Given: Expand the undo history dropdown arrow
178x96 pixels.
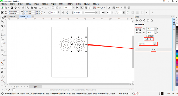Looking at the screenshot, I should [43, 8].
